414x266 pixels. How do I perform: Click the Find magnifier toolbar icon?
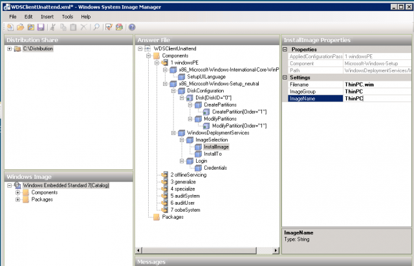tap(96, 27)
